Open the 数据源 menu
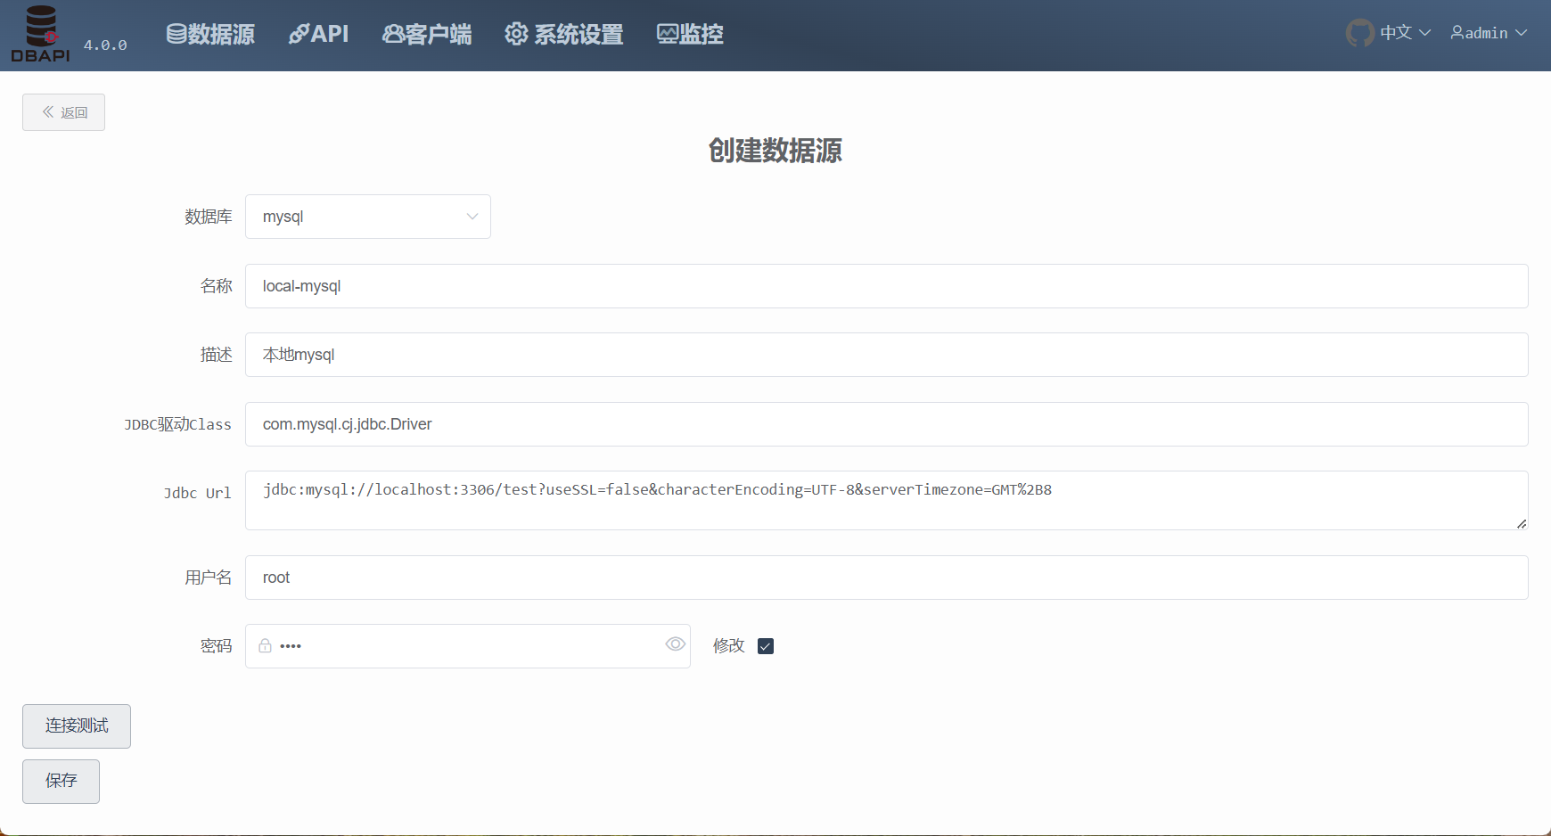Image resolution: width=1551 pixels, height=836 pixels. (210, 34)
